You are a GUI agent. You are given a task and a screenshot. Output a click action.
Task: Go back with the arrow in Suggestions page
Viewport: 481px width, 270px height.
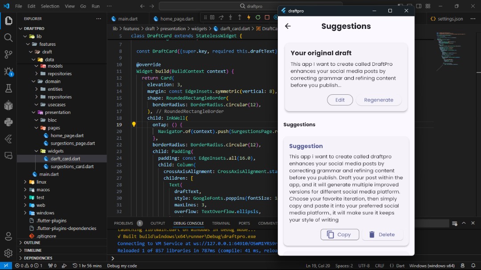(288, 26)
